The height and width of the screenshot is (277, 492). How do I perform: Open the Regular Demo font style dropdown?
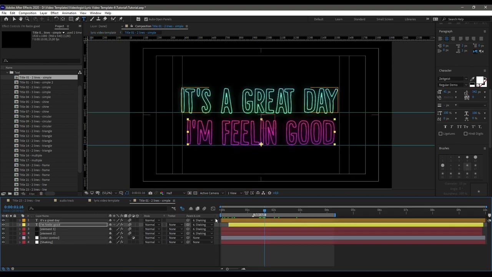click(453, 85)
